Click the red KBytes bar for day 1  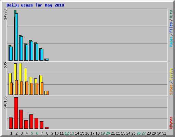11,123
